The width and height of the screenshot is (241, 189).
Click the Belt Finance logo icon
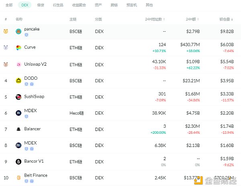(x=18, y=177)
